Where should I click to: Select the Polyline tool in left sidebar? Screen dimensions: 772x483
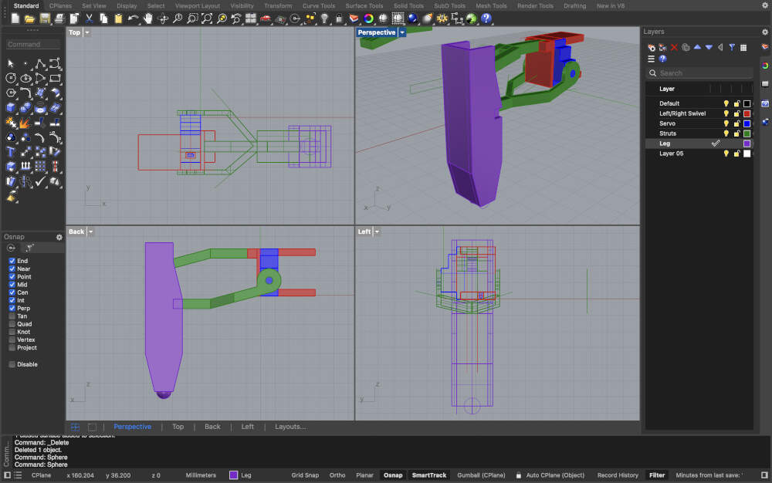click(x=40, y=63)
